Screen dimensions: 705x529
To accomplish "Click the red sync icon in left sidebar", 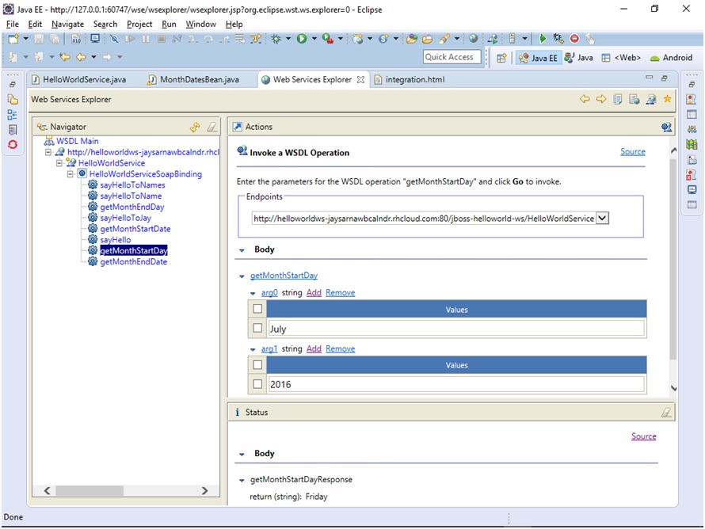I will pos(13,144).
